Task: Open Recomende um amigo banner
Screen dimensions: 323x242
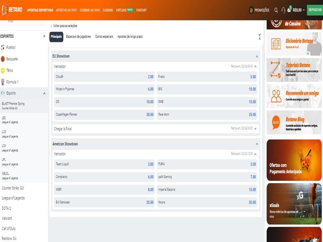Action: 294,96
